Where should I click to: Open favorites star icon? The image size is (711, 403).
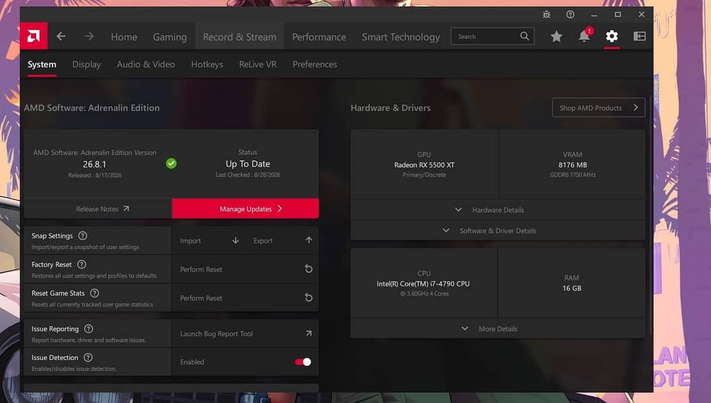click(x=556, y=36)
